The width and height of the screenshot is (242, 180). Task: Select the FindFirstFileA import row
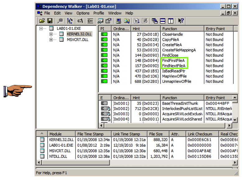pyautogui.click(x=173, y=60)
